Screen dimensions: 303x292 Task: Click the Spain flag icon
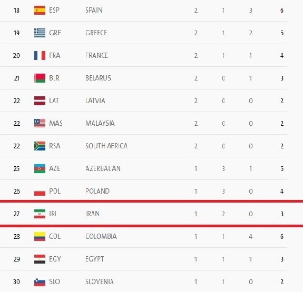coord(40,10)
